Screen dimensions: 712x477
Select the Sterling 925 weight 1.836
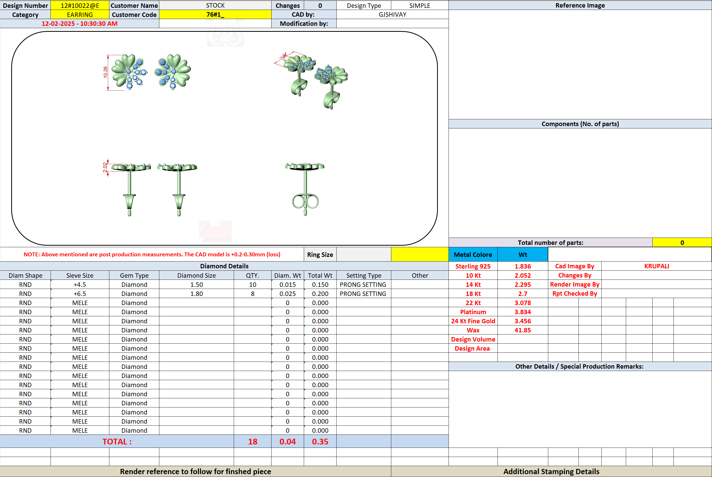522,266
